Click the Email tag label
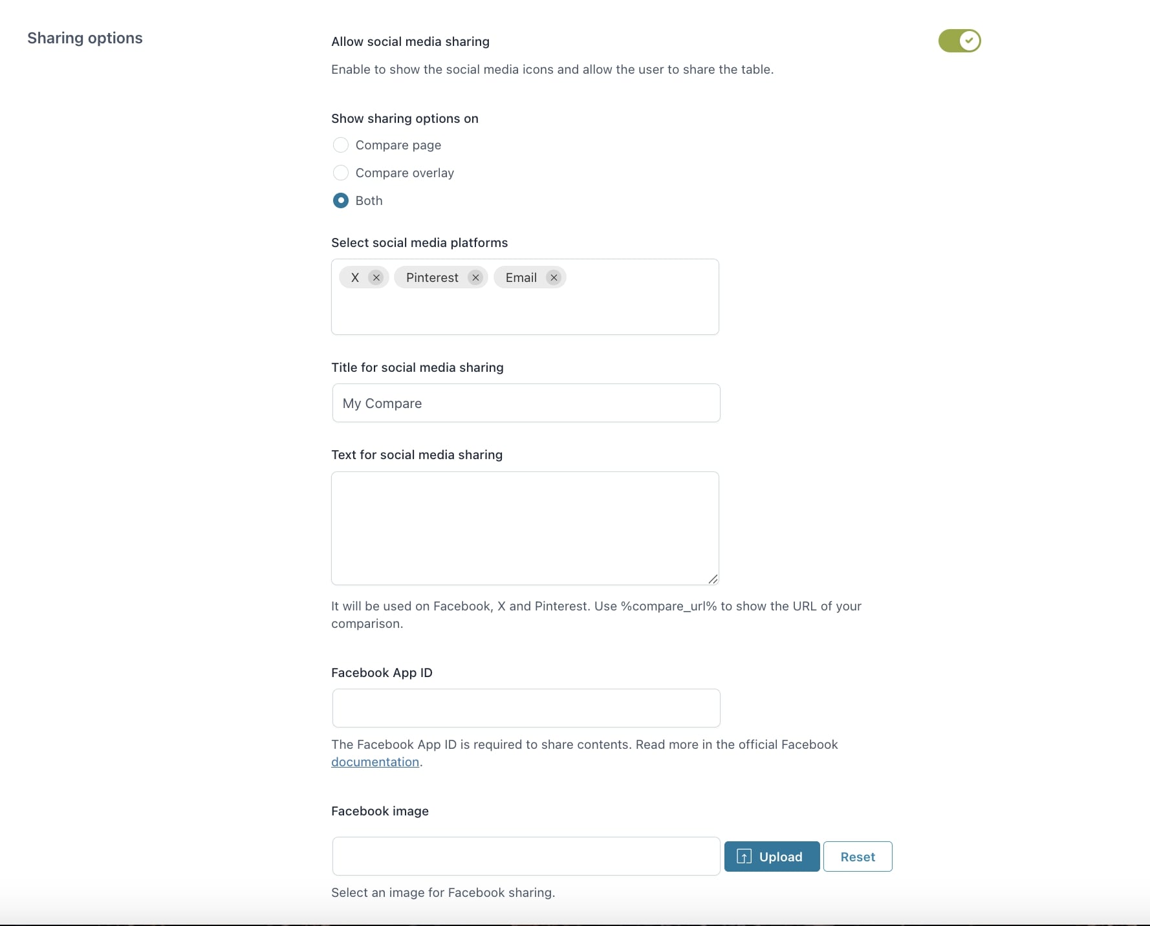1150x926 pixels. (521, 277)
